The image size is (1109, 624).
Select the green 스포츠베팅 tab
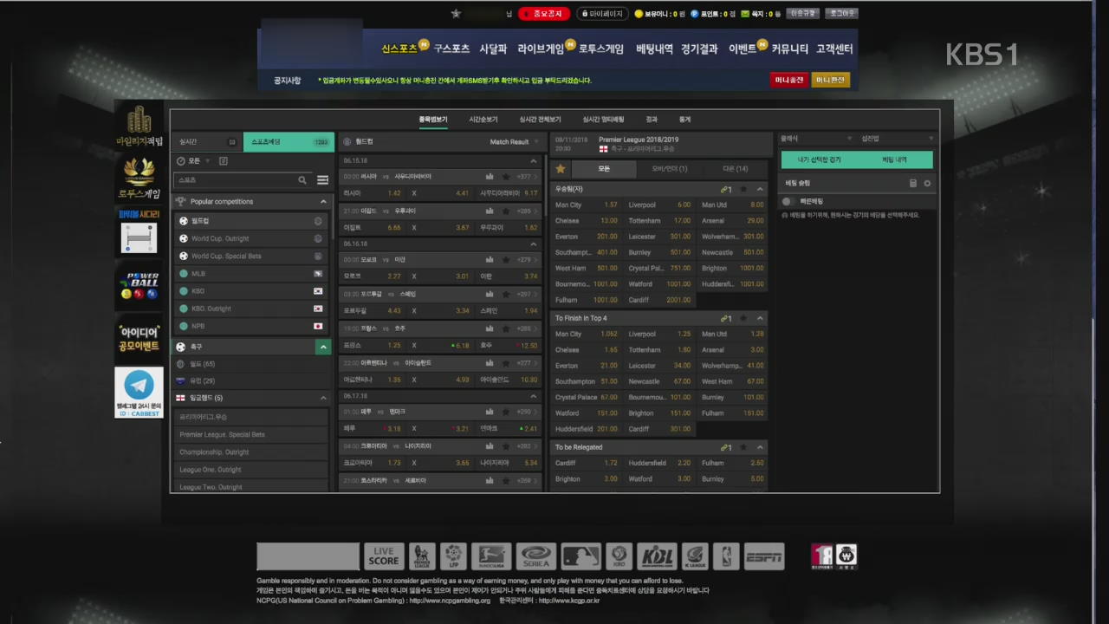point(289,142)
